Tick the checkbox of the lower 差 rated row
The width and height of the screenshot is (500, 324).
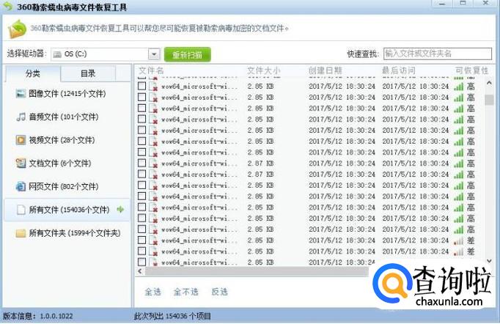click(142, 251)
